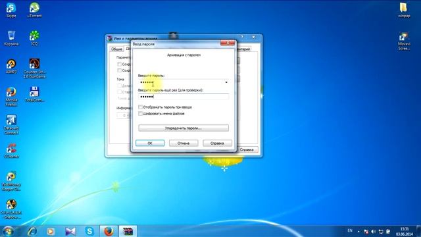Viewport: 421px width, 237px height.
Task: Open the Skype desktop shortcut
Action: (x=11, y=10)
